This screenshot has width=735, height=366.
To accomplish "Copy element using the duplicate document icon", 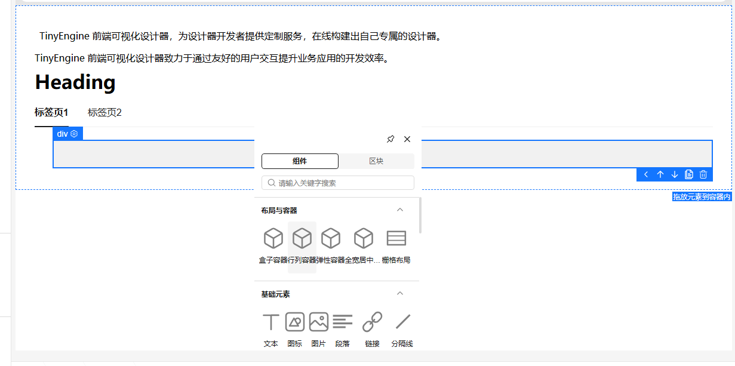I will click(688, 174).
